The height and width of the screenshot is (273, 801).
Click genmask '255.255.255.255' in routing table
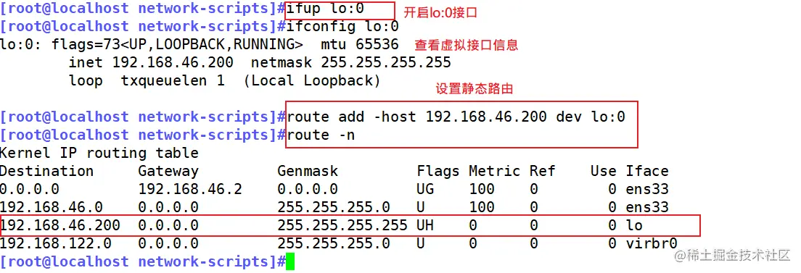pyautogui.click(x=342, y=225)
